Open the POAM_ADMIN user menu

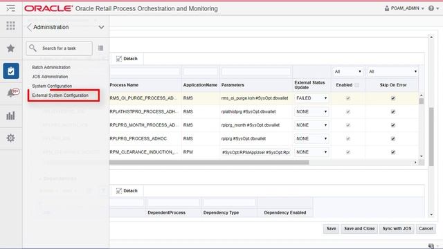404,8
